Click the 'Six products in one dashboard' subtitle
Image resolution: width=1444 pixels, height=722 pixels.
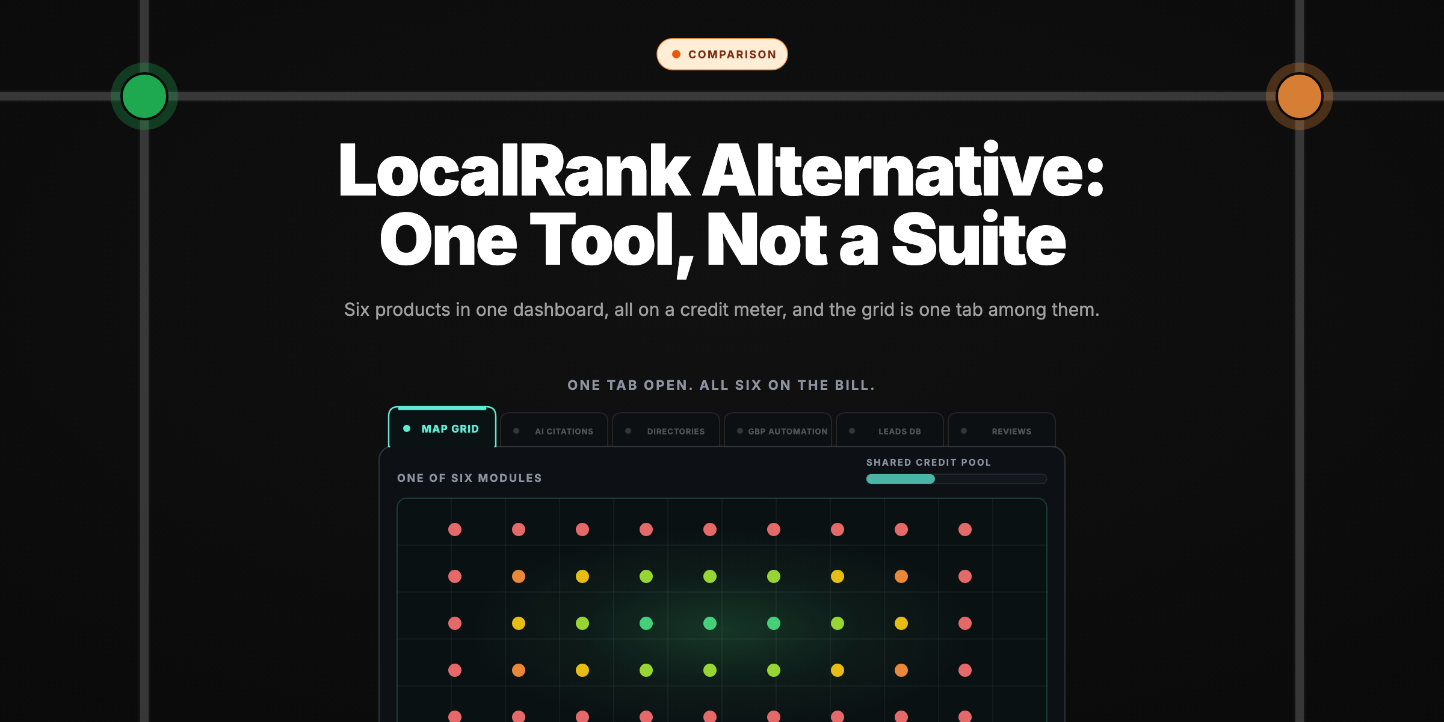coord(721,309)
